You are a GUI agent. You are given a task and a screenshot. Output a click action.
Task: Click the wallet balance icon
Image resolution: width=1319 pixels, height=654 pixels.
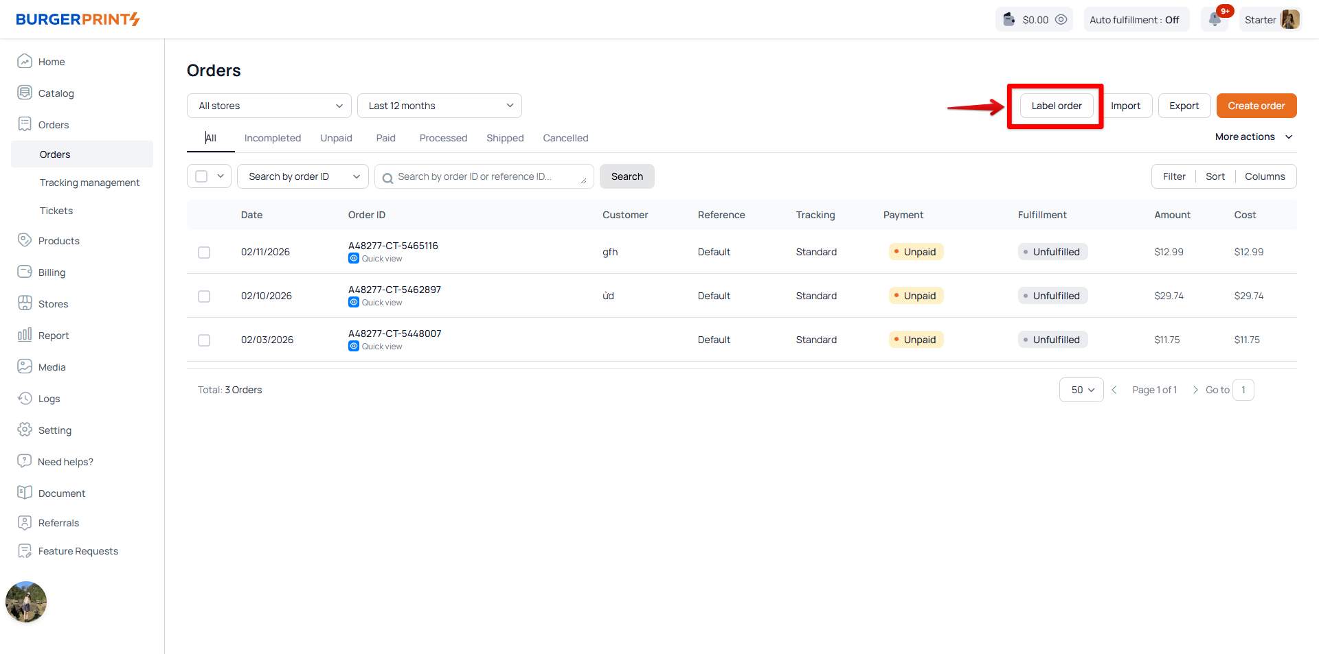click(x=1008, y=19)
